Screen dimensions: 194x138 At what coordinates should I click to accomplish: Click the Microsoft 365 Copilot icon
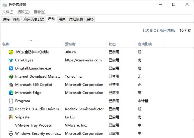[11, 85]
